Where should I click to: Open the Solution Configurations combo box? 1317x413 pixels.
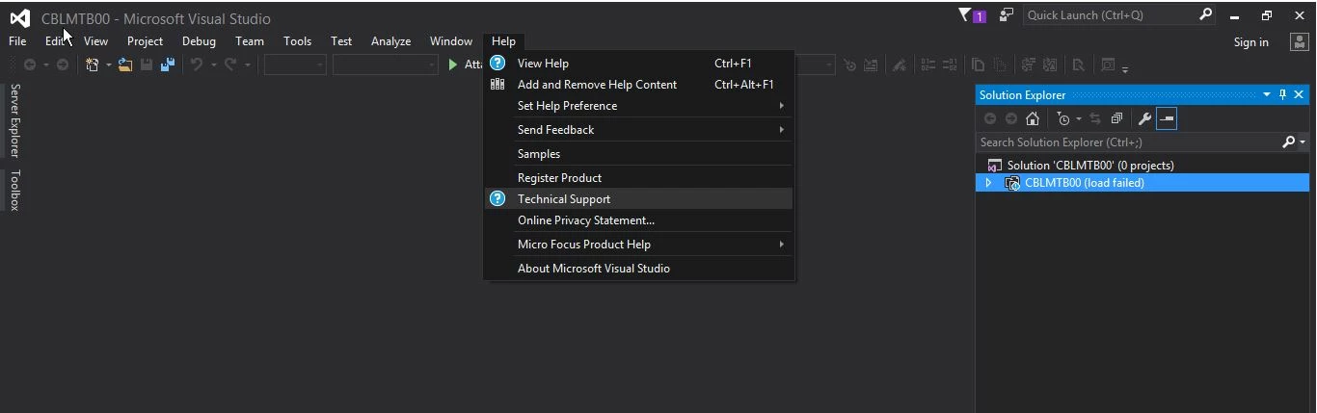click(295, 65)
